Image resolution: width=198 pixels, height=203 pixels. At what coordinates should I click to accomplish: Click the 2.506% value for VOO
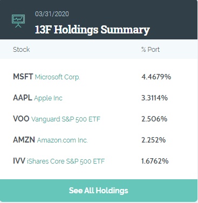point(154,119)
